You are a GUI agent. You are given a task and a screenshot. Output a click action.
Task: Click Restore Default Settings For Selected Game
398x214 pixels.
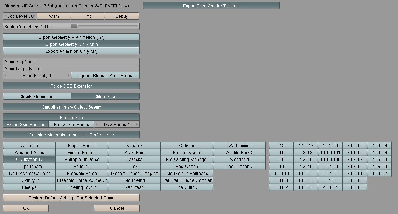pyautogui.click(x=71, y=198)
